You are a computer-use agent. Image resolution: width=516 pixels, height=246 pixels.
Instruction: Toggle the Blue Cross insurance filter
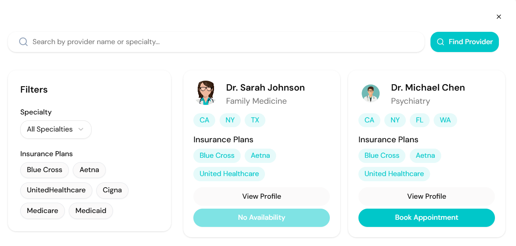(44, 170)
